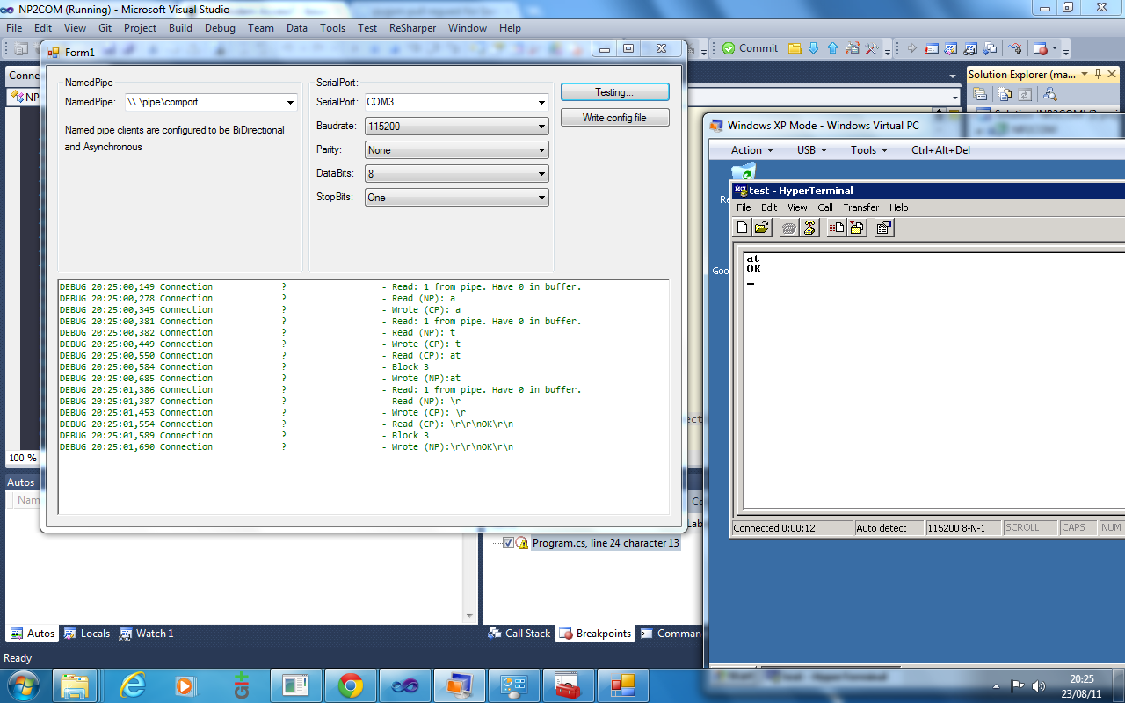This screenshot has height=703, width=1125.
Task: Open Visual Studio ReSharper menu
Action: (x=413, y=27)
